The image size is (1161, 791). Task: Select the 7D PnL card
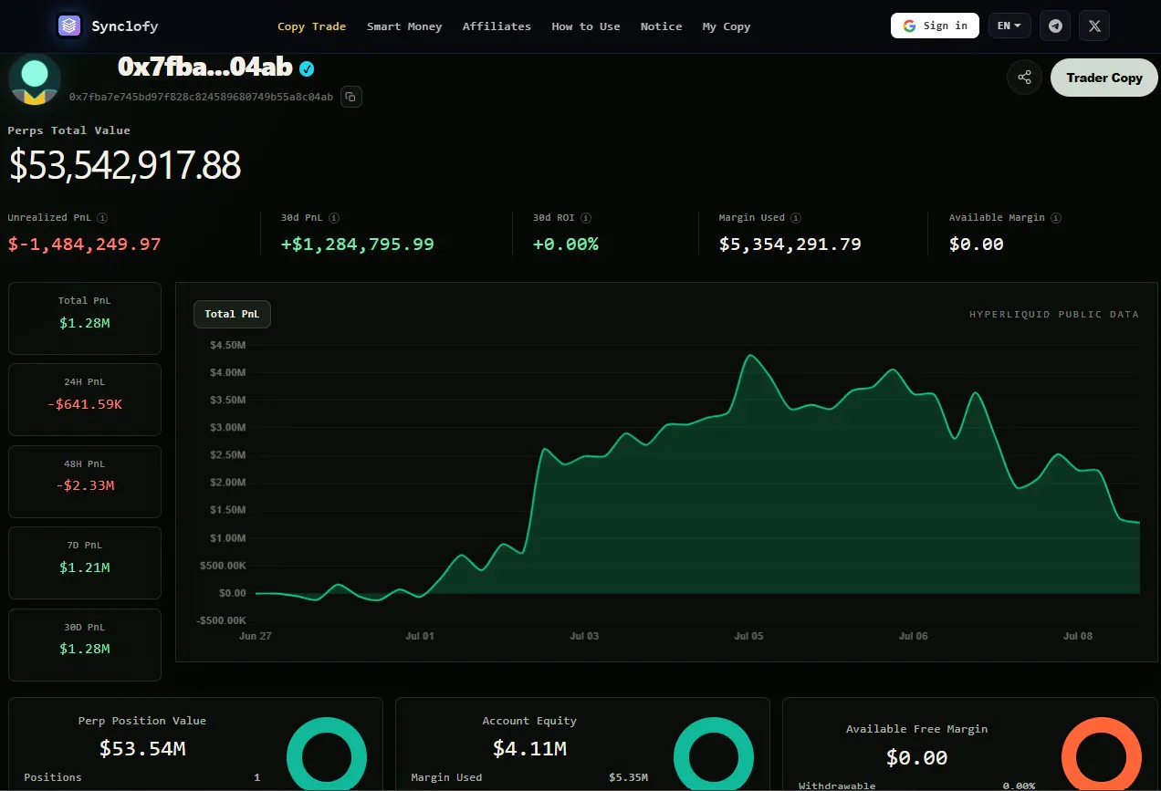click(85, 563)
